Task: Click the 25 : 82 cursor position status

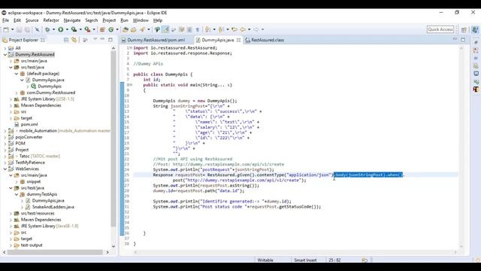Action: (x=334, y=260)
